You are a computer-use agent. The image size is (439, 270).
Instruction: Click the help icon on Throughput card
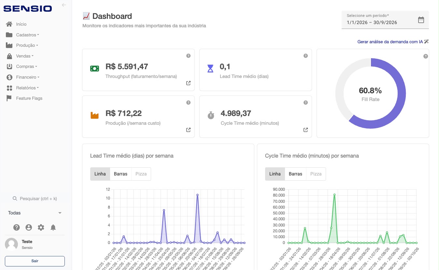[x=188, y=56]
